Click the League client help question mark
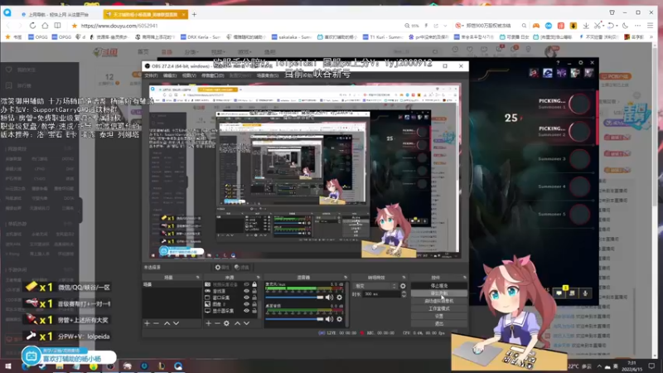 pos(558,63)
